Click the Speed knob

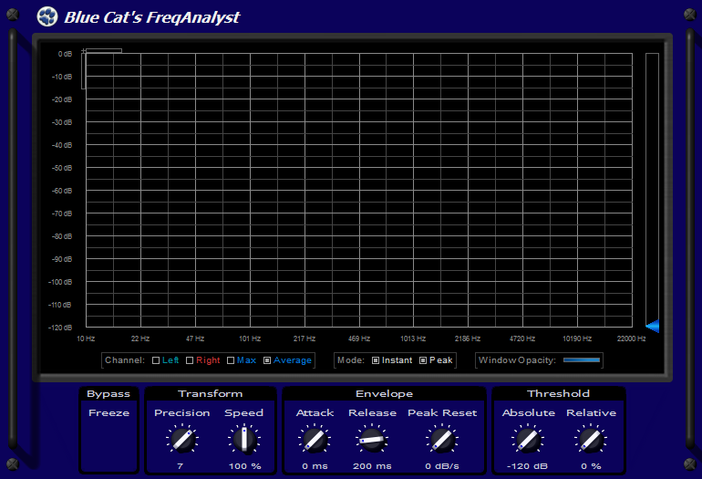[x=244, y=440]
